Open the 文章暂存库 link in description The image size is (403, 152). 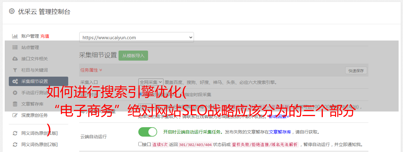point(280,132)
